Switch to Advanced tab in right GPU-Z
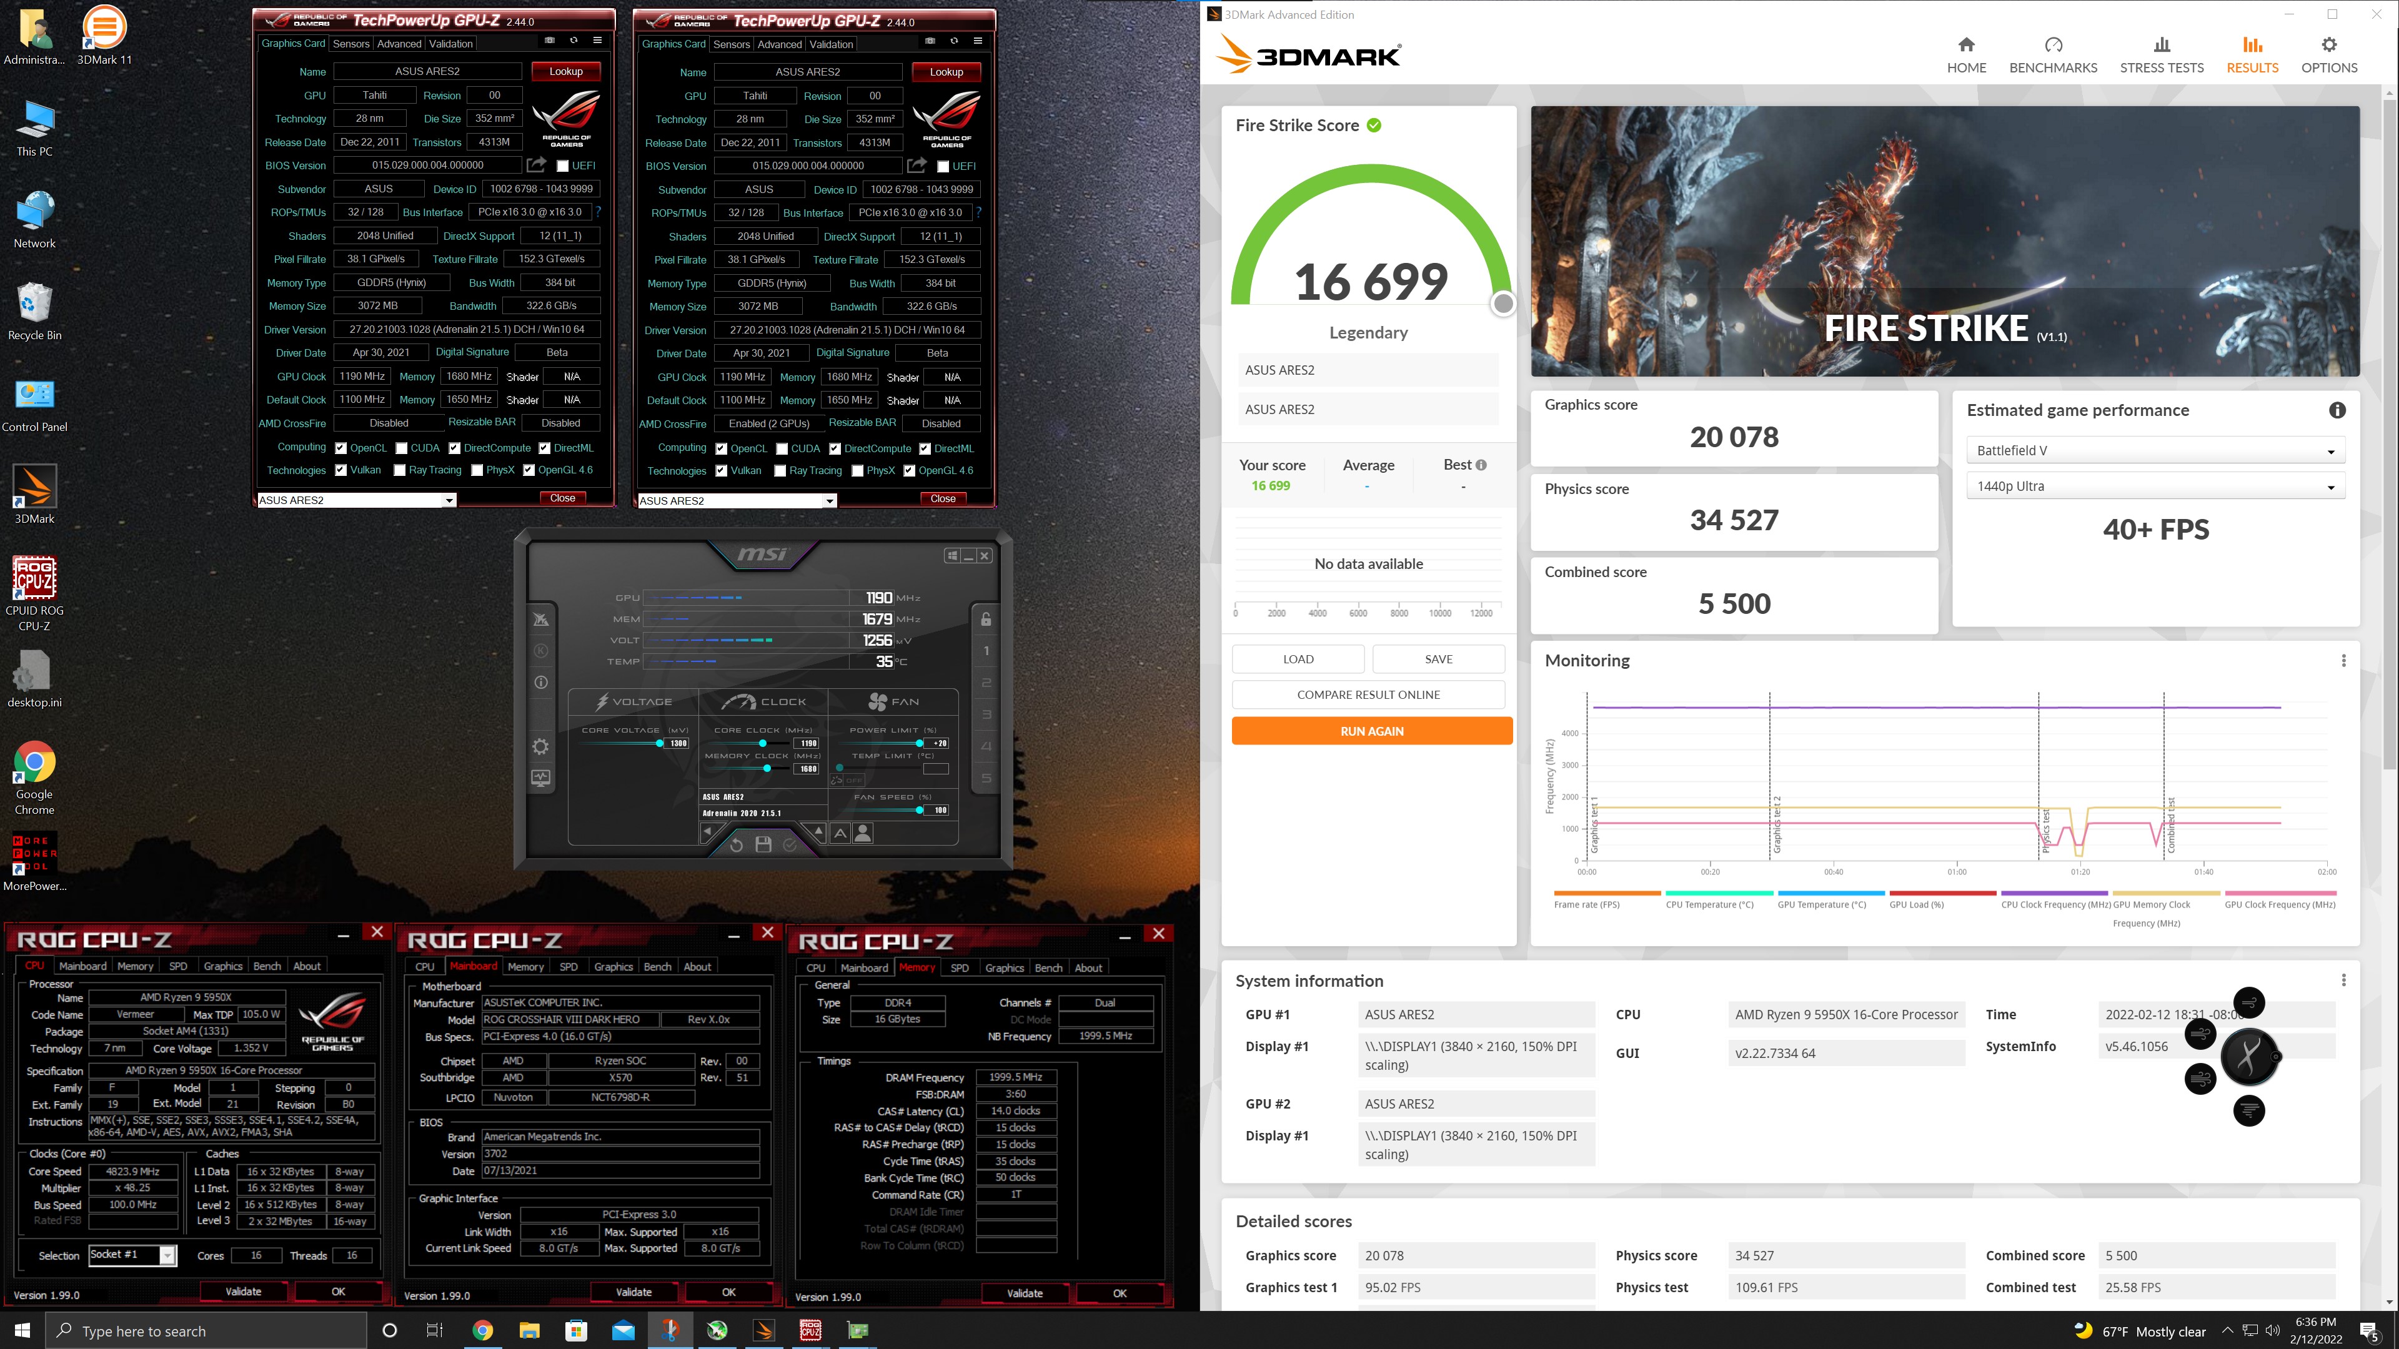 point(780,45)
